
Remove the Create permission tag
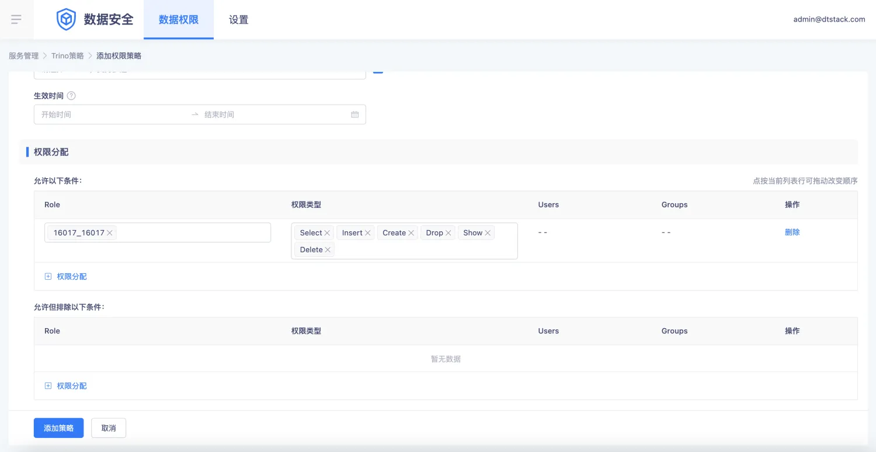pos(411,233)
